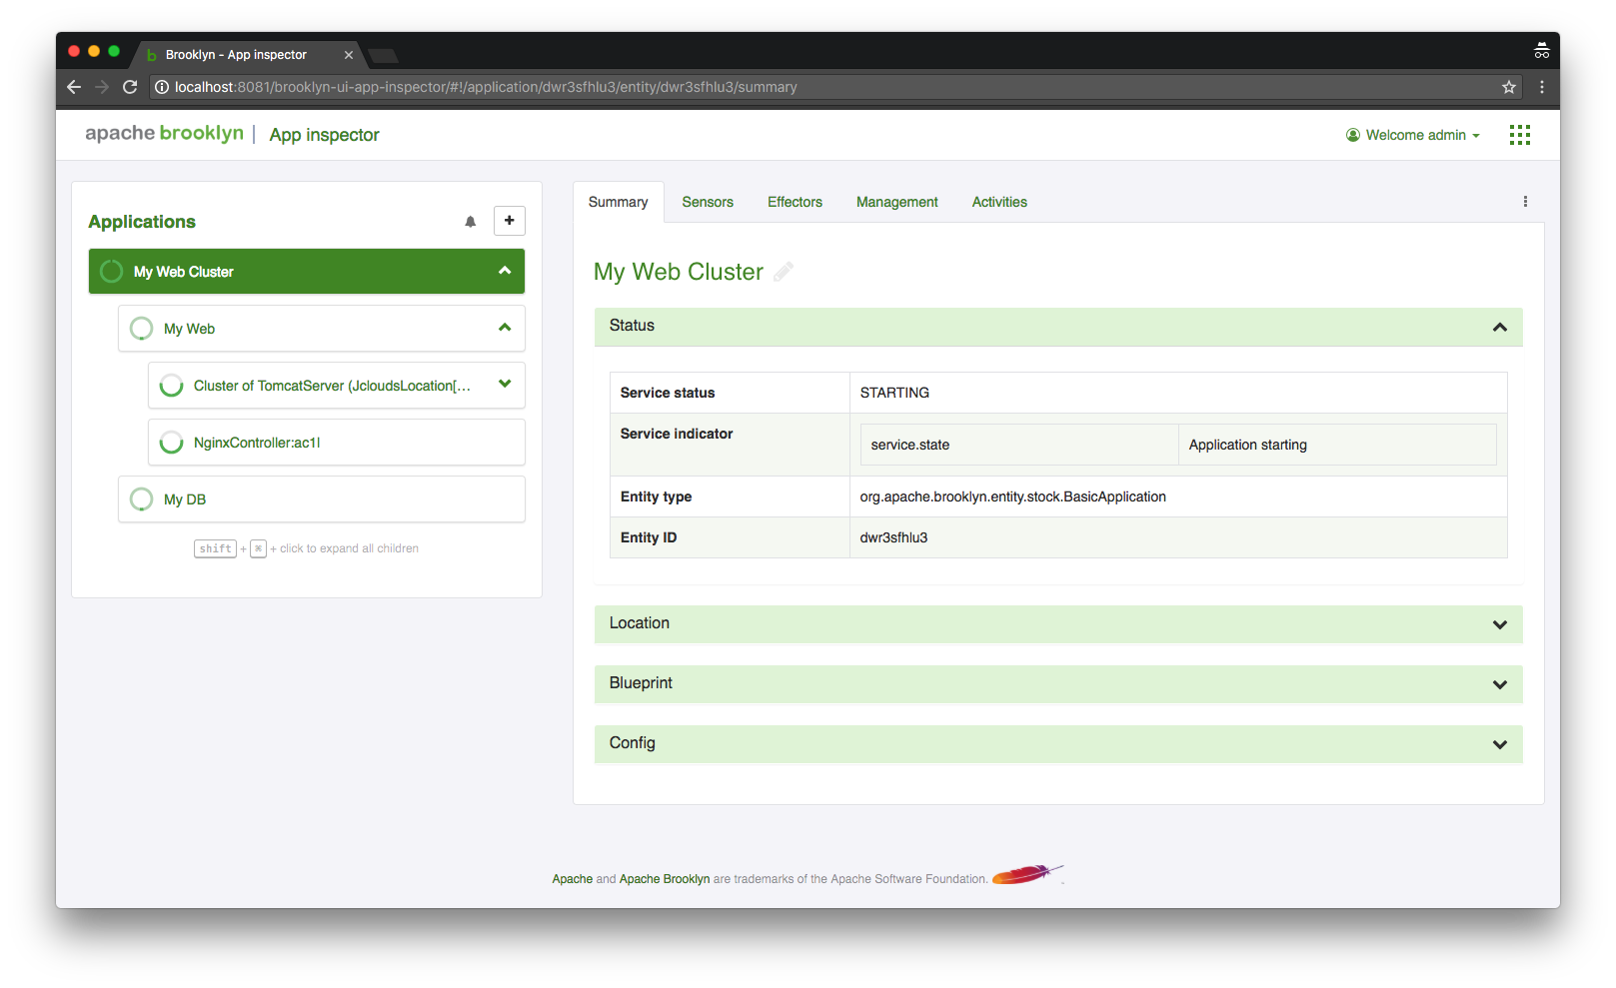Expand the Cluster of TomcatServer node
Image resolution: width=1616 pixels, height=988 pixels.
(505, 385)
